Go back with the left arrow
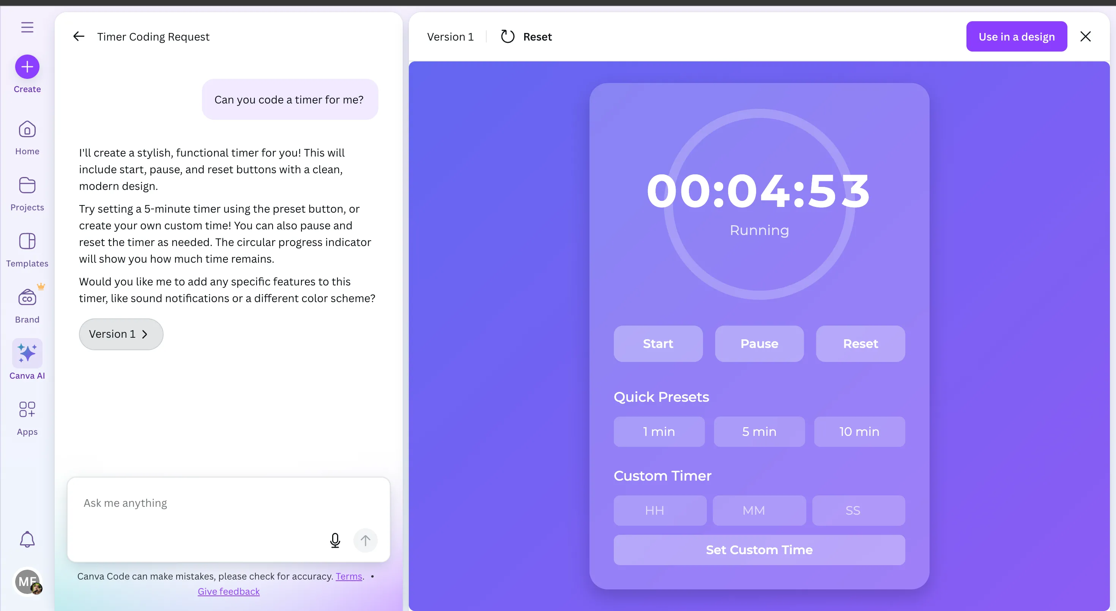Image resolution: width=1116 pixels, height=611 pixels. point(79,36)
